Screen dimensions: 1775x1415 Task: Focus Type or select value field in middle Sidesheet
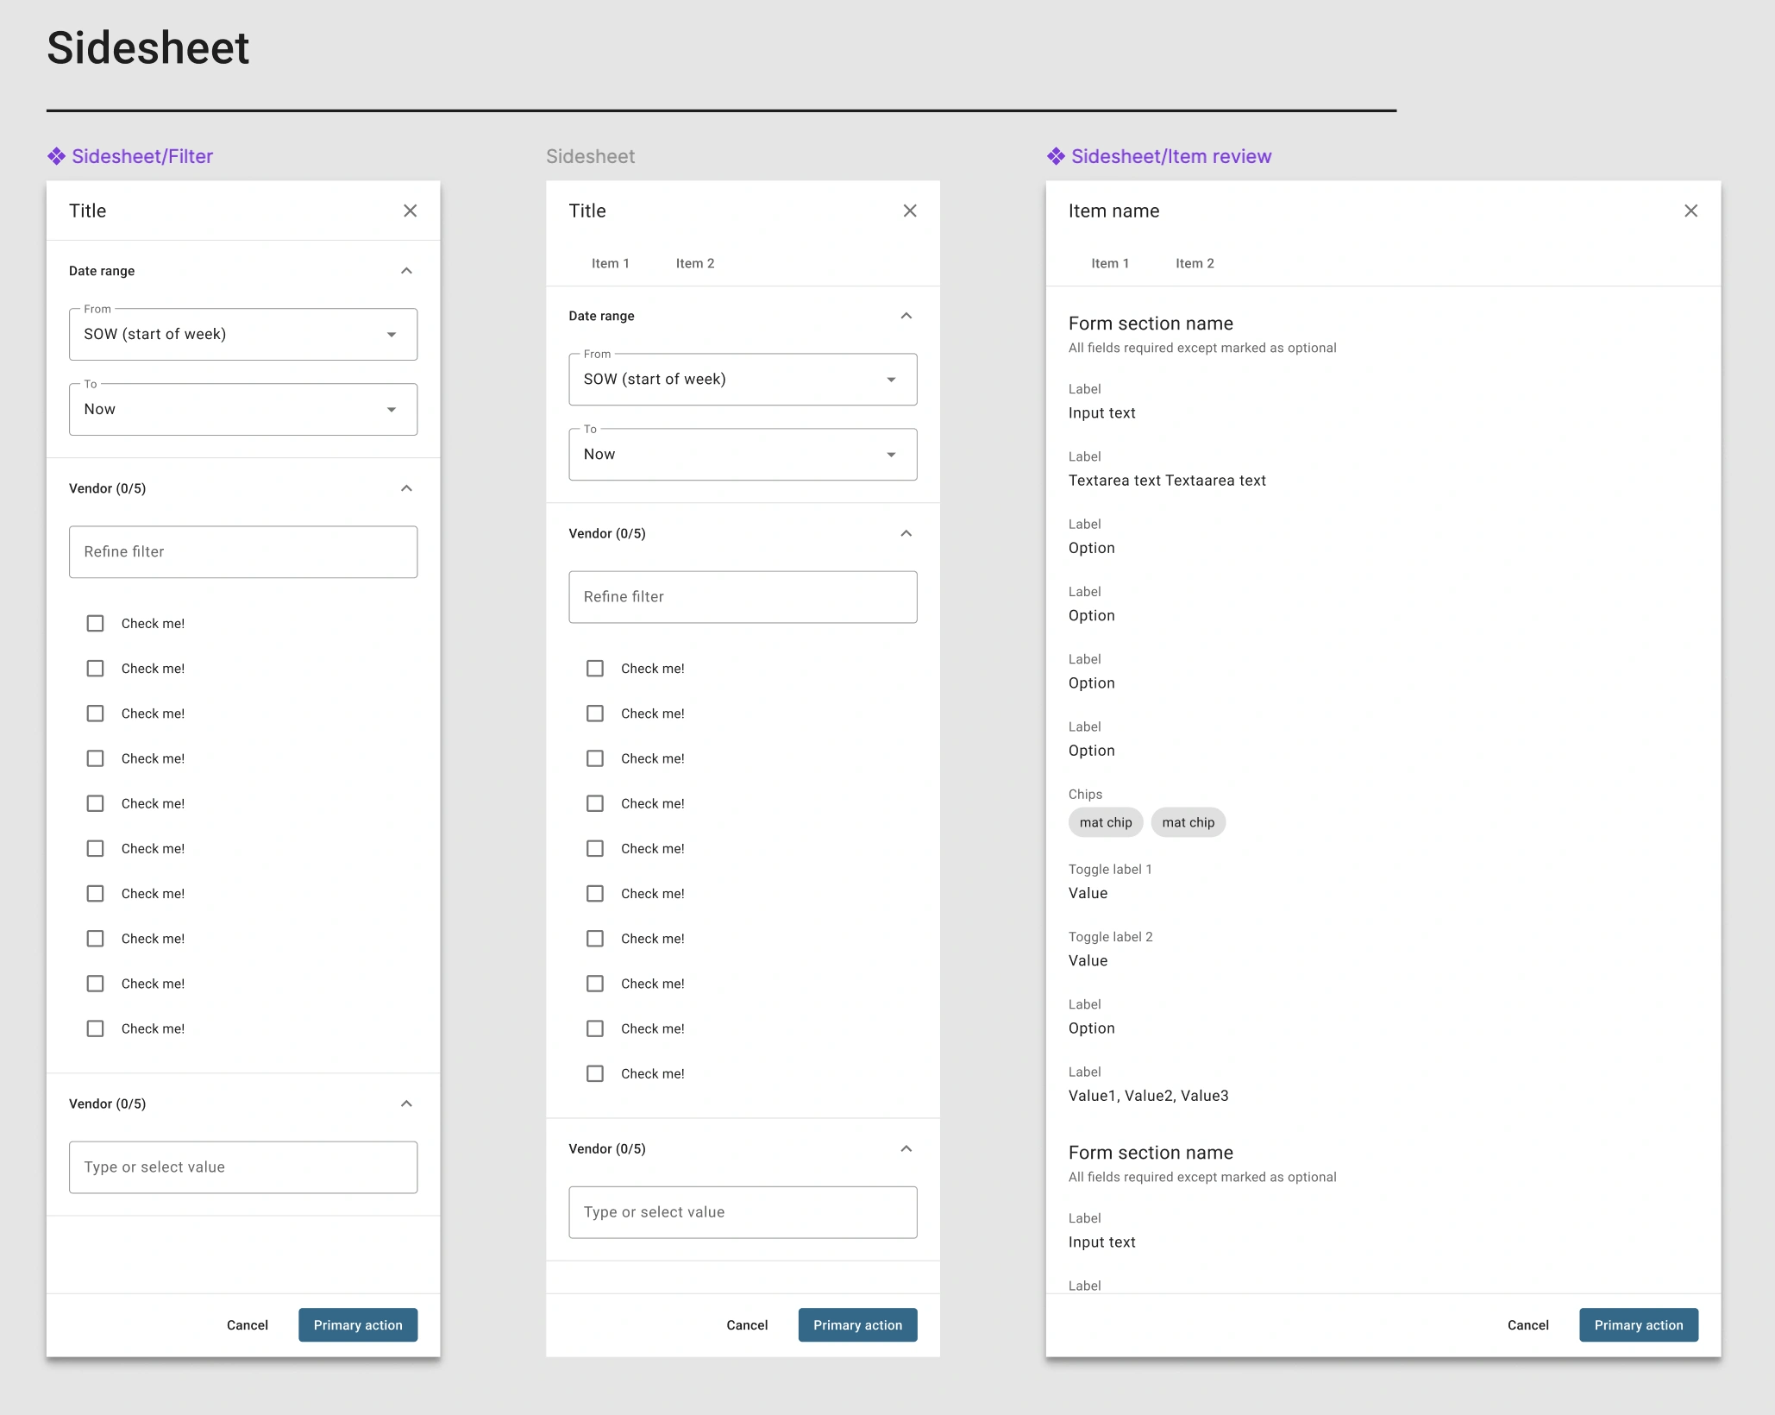[x=743, y=1212]
